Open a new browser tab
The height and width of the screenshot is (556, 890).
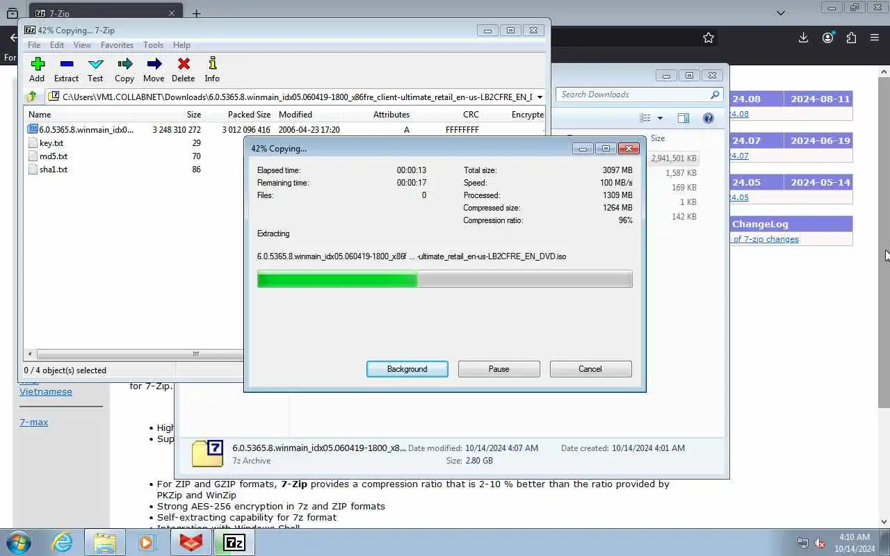coord(196,13)
